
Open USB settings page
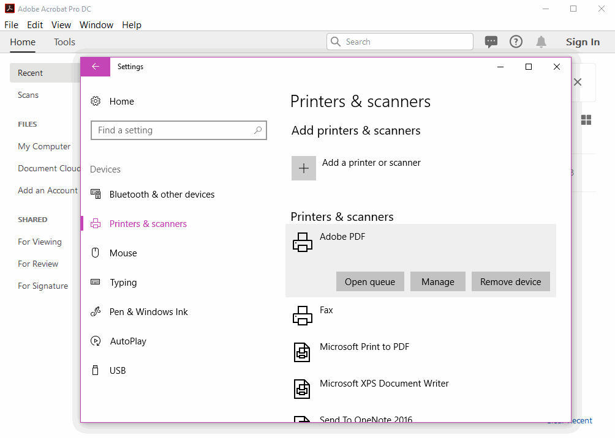click(118, 371)
